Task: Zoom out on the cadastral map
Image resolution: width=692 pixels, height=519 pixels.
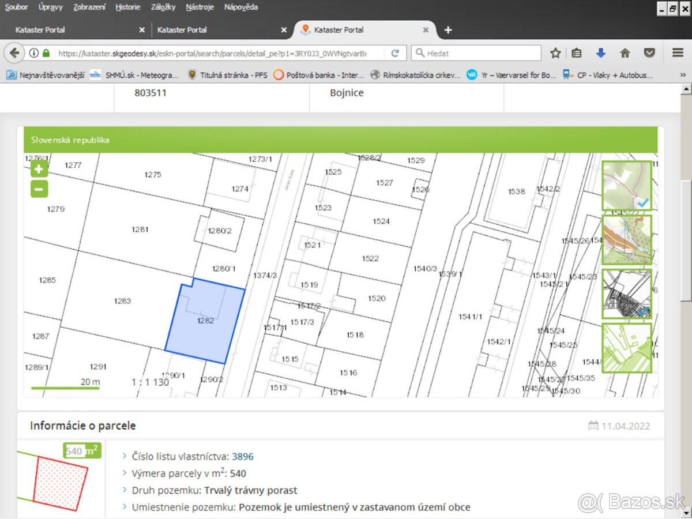Action: click(39, 189)
